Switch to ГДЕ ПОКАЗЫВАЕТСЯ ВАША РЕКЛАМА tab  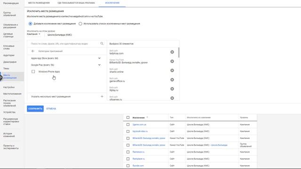coord(76,3)
